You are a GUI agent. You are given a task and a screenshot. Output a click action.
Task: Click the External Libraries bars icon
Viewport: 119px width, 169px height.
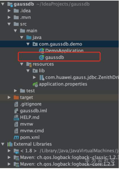10,144
